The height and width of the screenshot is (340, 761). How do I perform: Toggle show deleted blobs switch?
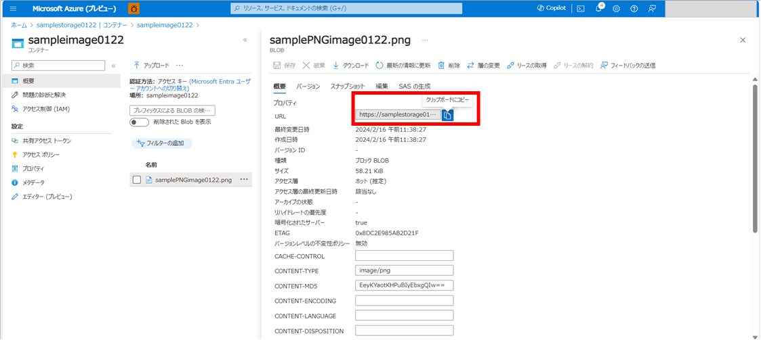tap(139, 122)
